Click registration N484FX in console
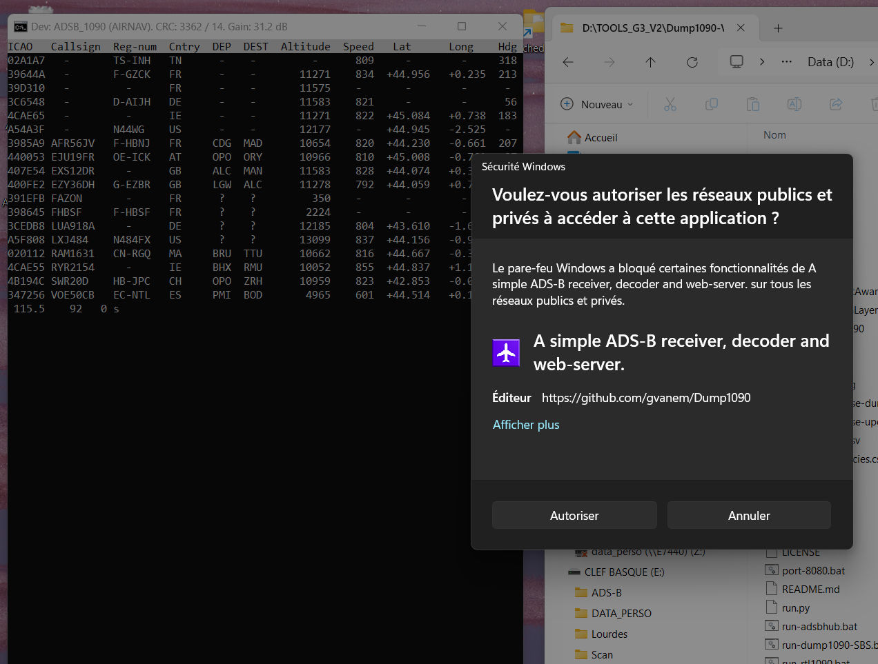This screenshot has height=664, width=878. pos(132,240)
